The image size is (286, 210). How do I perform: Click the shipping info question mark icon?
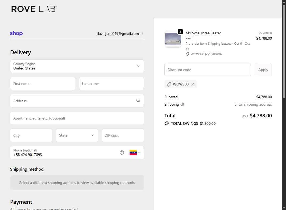pyautogui.click(x=182, y=104)
